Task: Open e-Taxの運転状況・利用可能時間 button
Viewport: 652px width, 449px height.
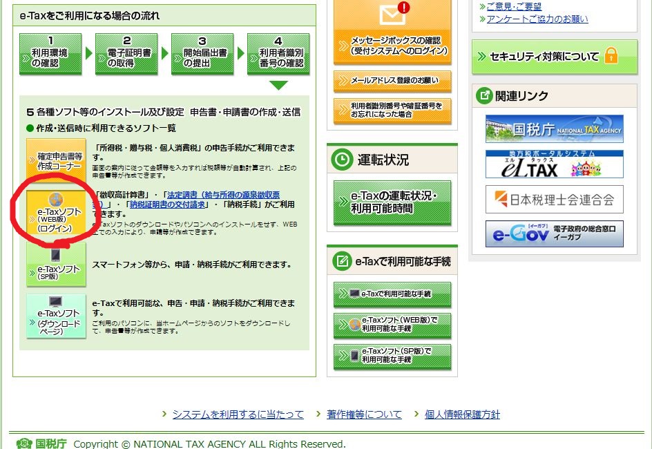Action: [x=392, y=202]
